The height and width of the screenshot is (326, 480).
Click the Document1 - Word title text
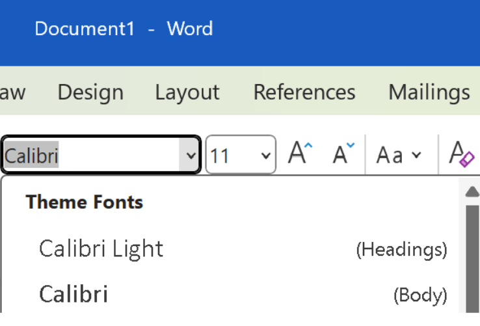tap(124, 29)
